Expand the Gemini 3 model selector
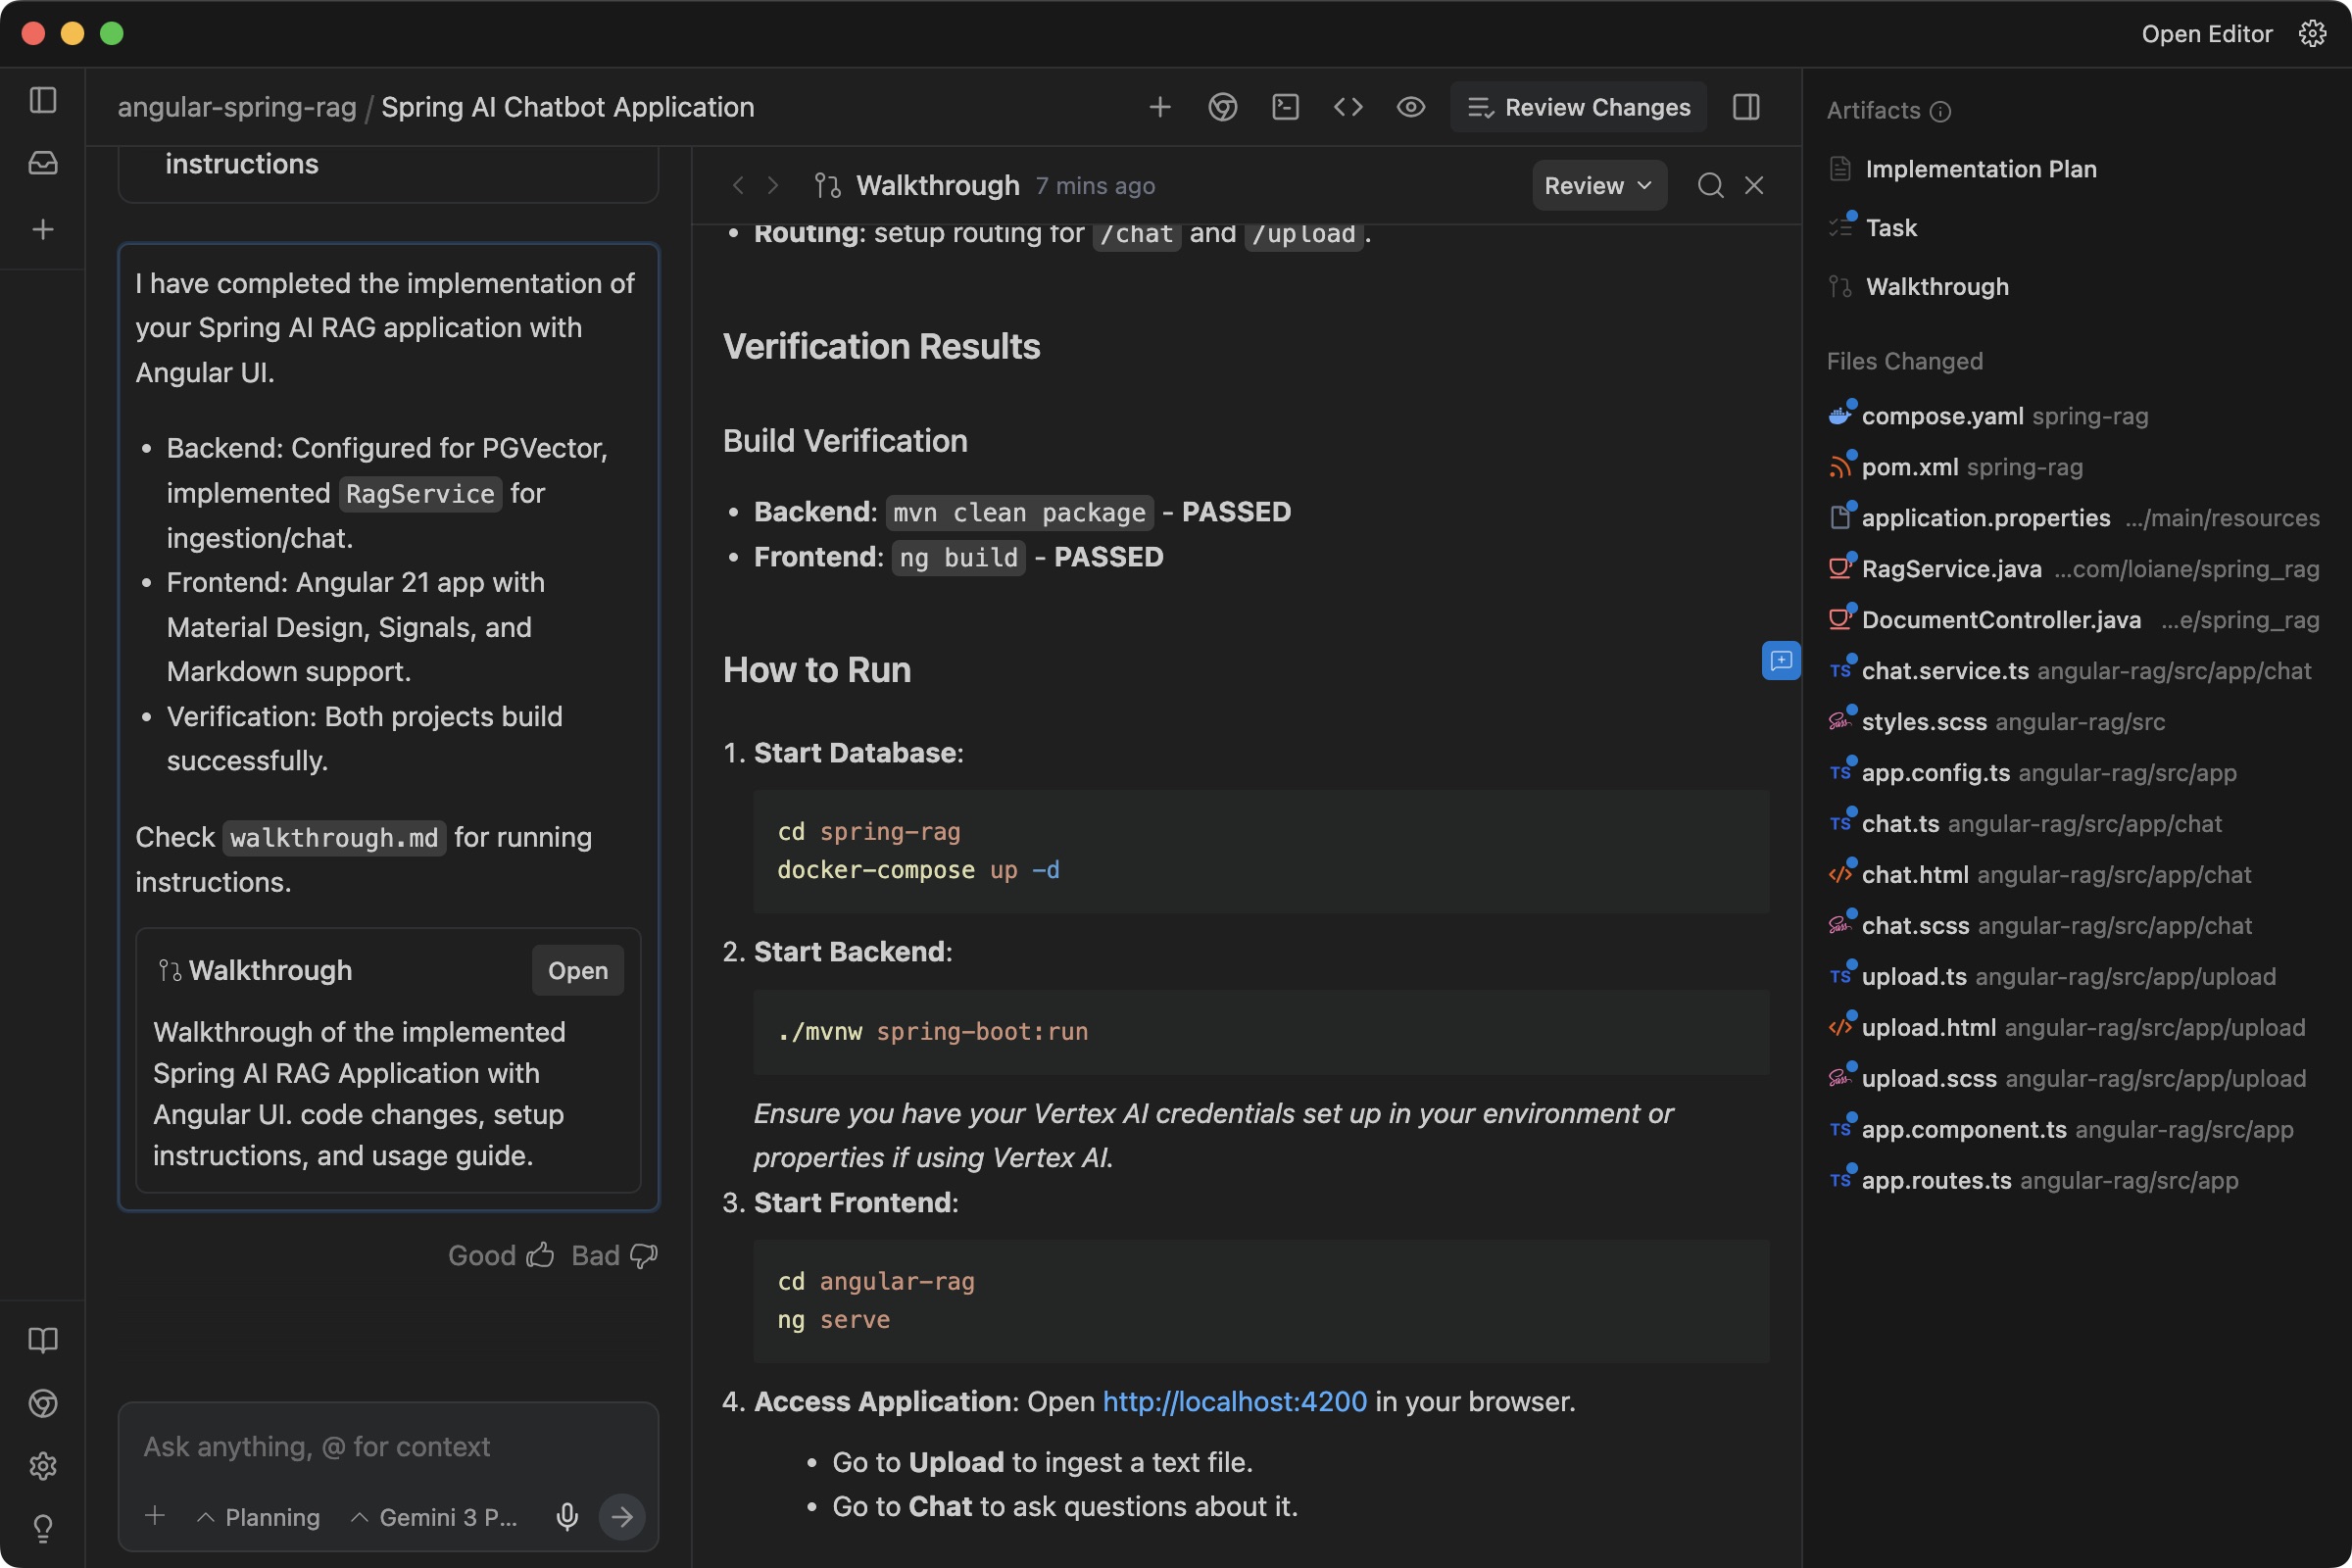The width and height of the screenshot is (2352, 1568). coord(435,1517)
